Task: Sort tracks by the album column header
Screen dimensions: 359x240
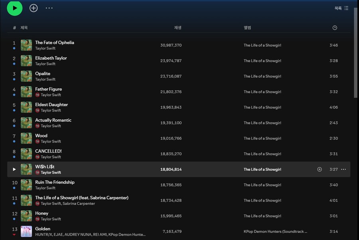Action: 247,27
